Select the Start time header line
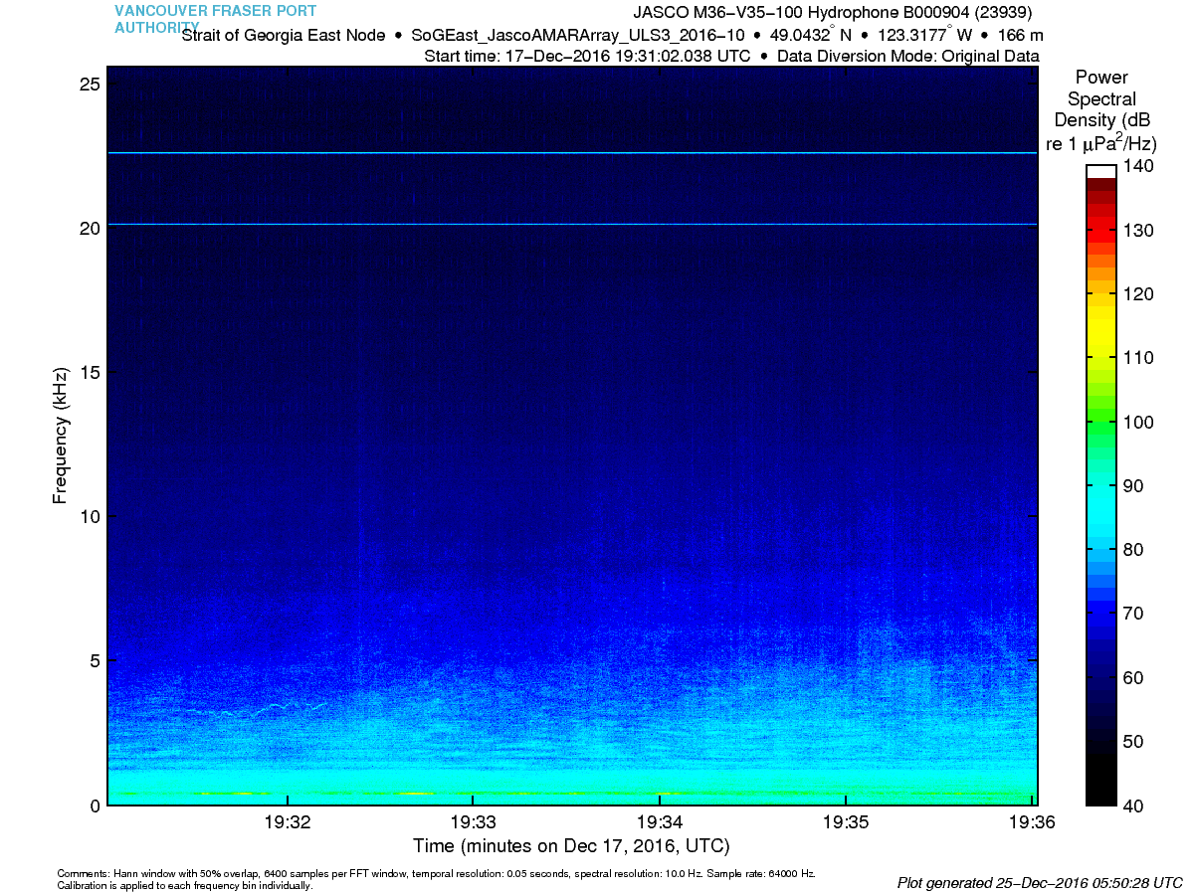Screen dimensions: 1194x895 pos(731,56)
